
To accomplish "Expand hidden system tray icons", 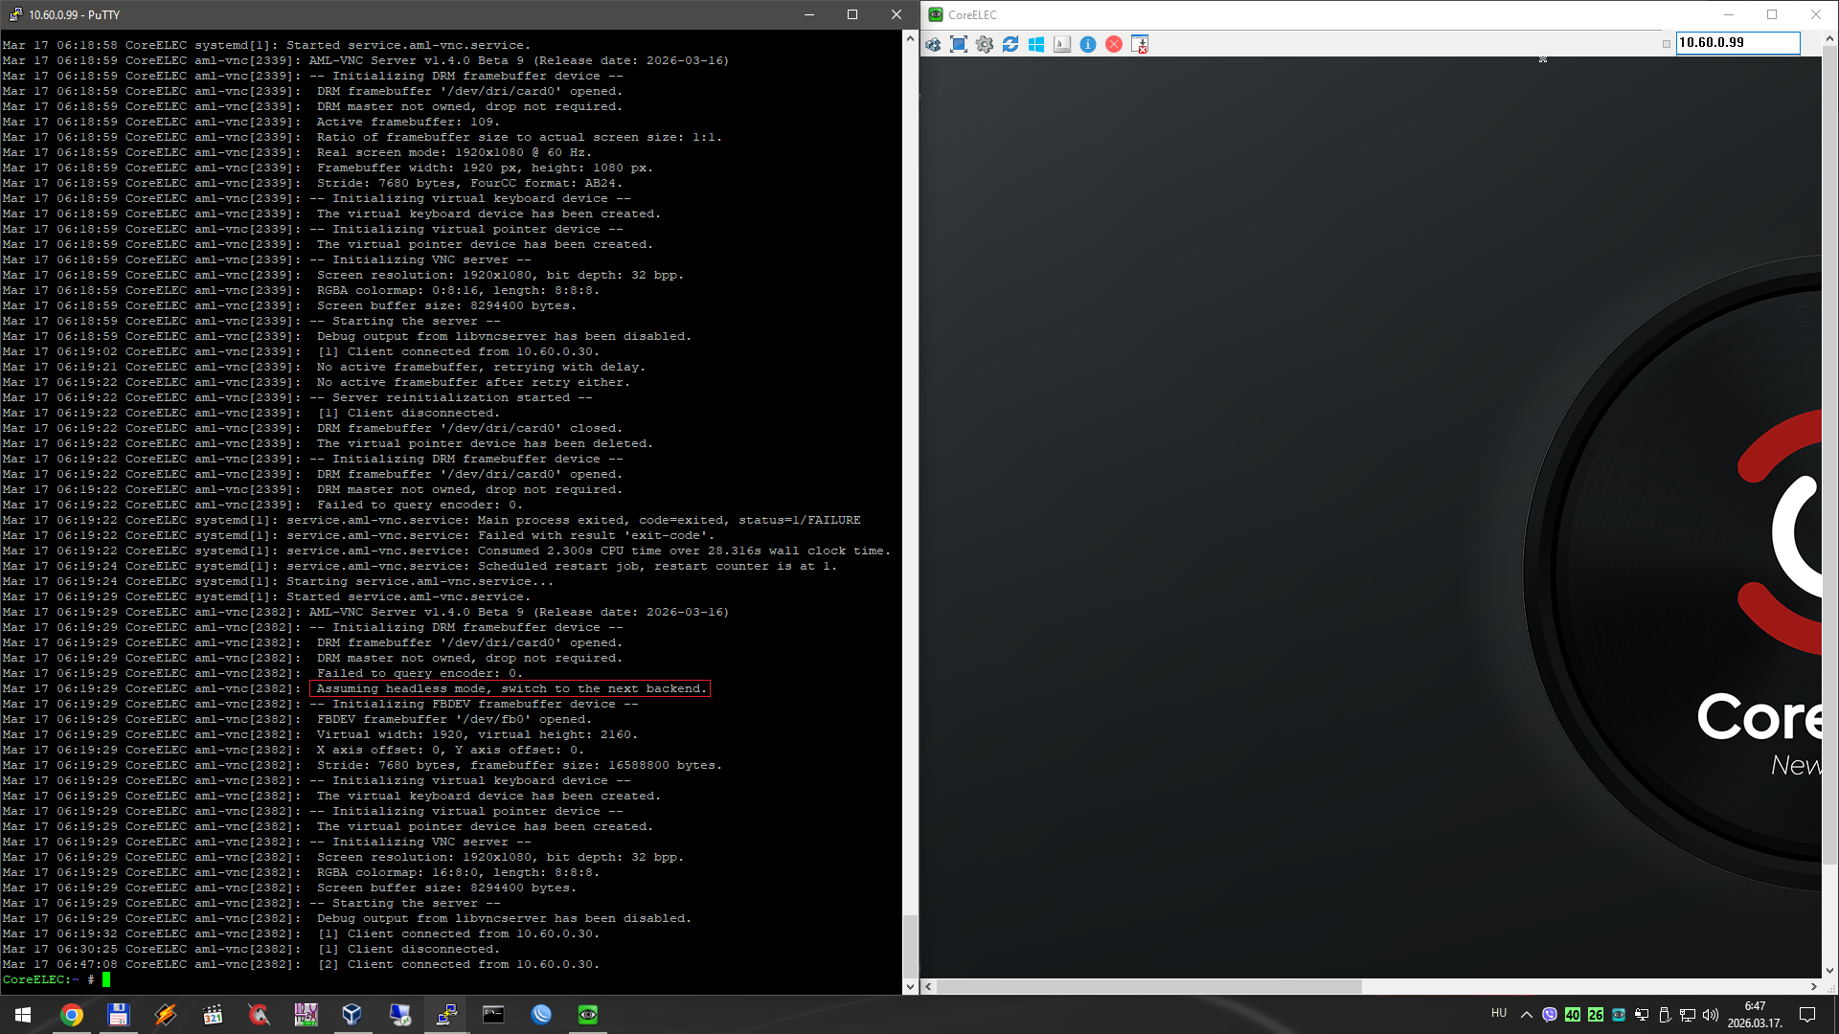I will click(1526, 1015).
